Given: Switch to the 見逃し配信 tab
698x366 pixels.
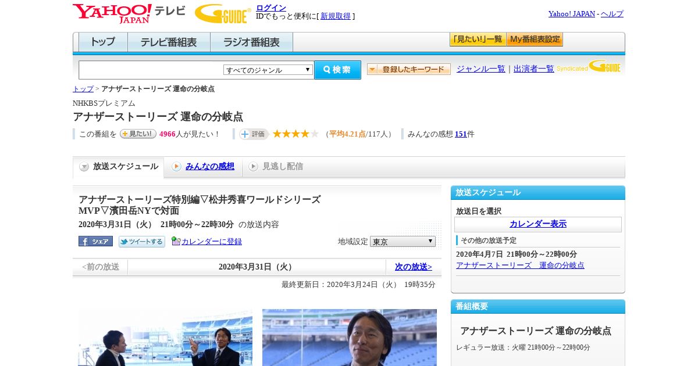Looking at the screenshot, I should click(x=283, y=166).
